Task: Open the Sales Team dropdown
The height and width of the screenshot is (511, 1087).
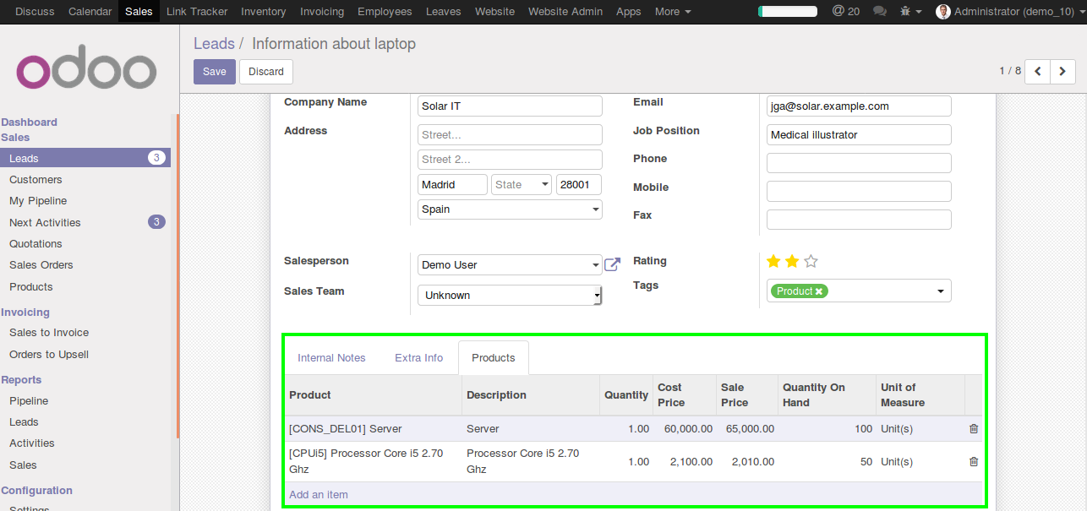Action: coord(597,296)
